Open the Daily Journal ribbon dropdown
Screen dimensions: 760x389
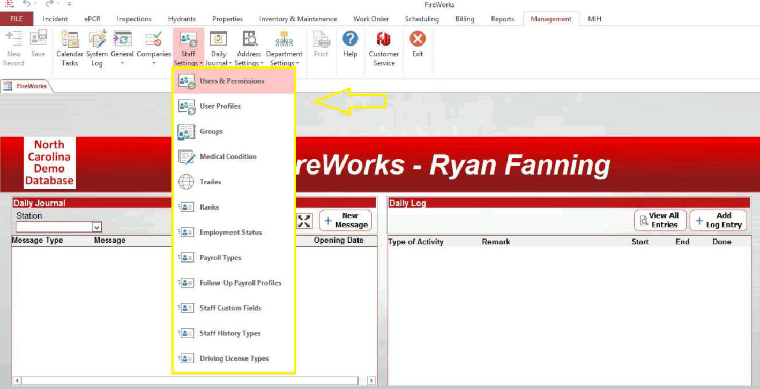pos(218,49)
